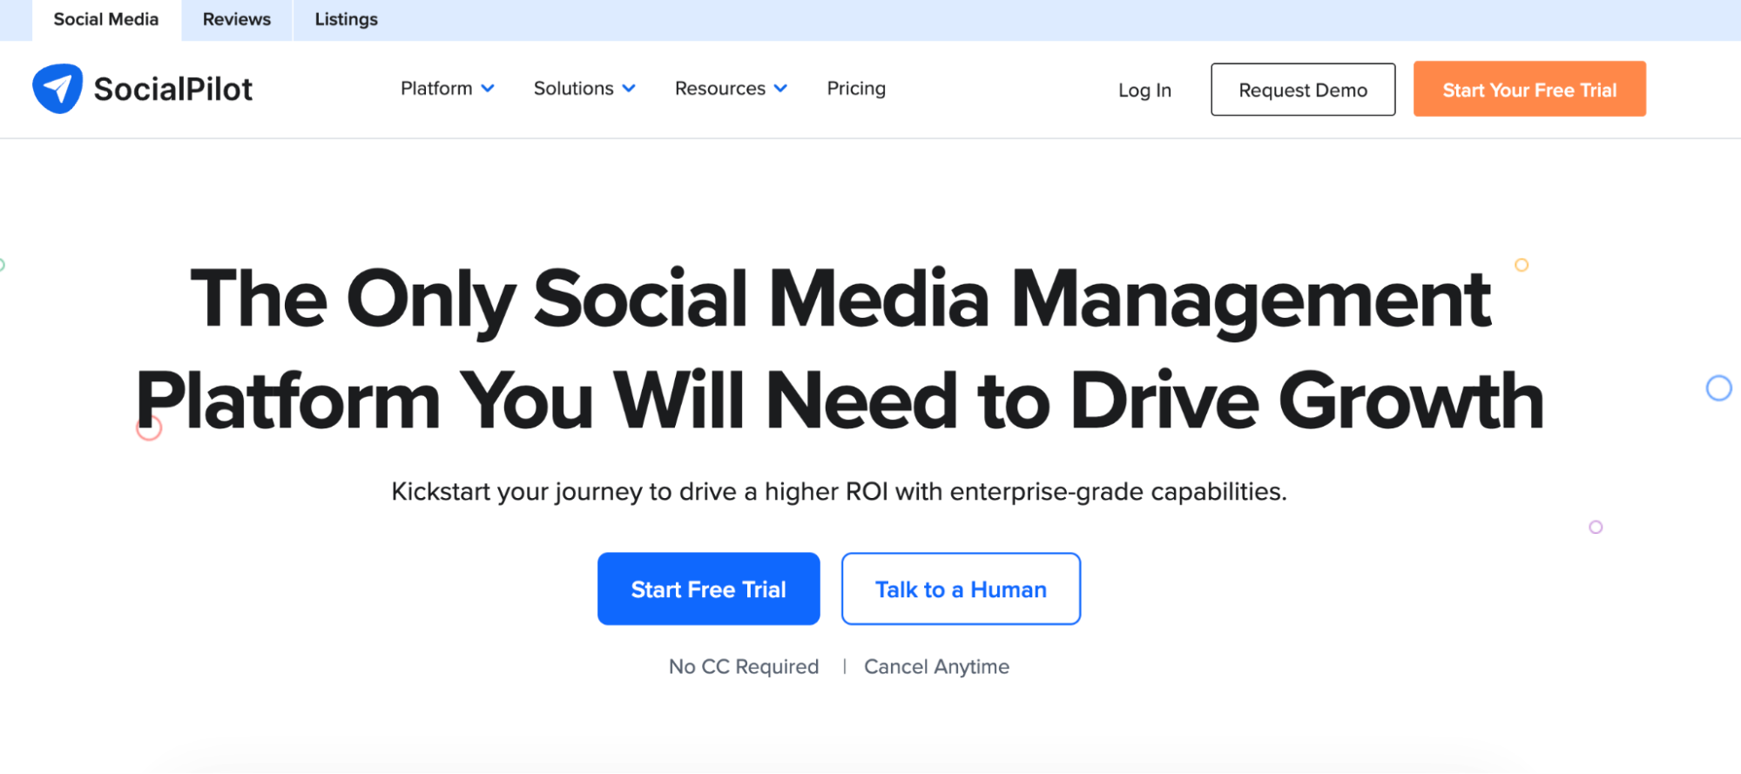Open the Reviews tab

[x=237, y=20]
